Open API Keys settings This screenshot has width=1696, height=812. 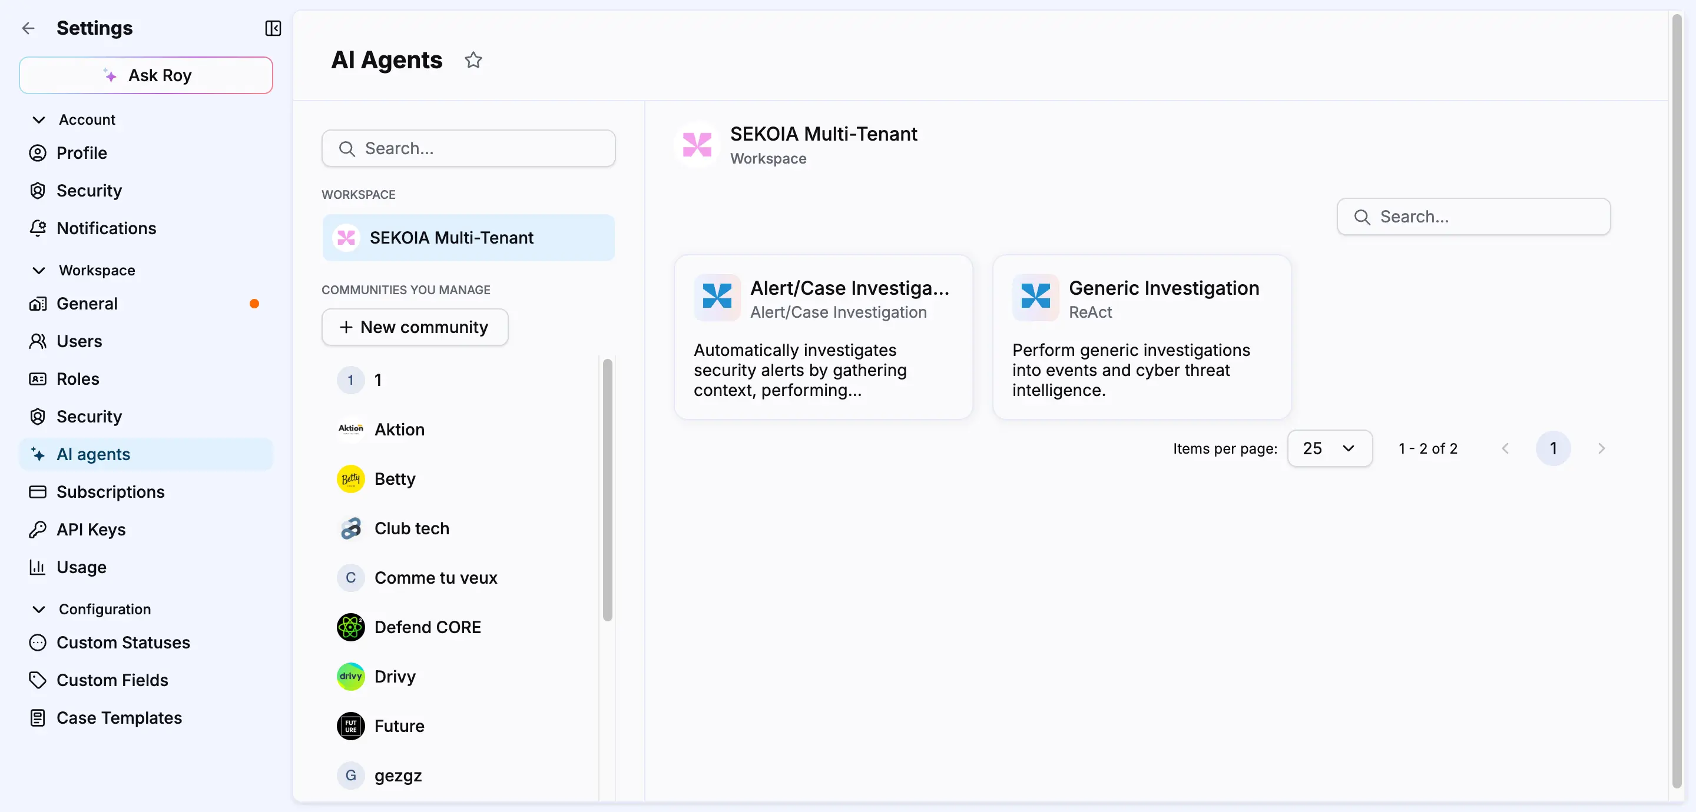146,529
